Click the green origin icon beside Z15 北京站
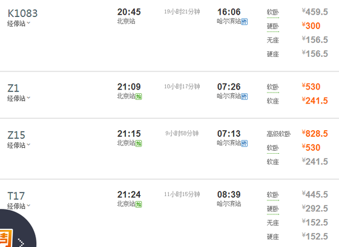This screenshot has width=339, height=247. pyautogui.click(x=139, y=143)
